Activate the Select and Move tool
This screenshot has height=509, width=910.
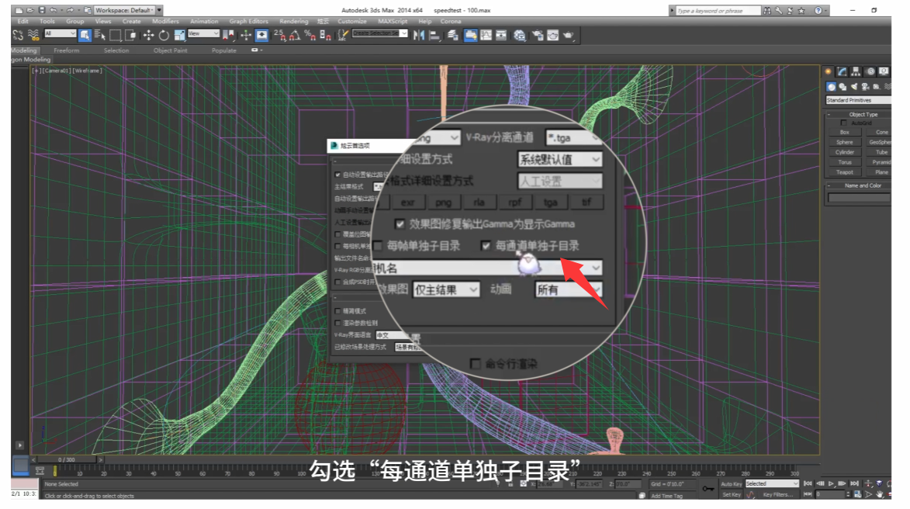coord(148,35)
